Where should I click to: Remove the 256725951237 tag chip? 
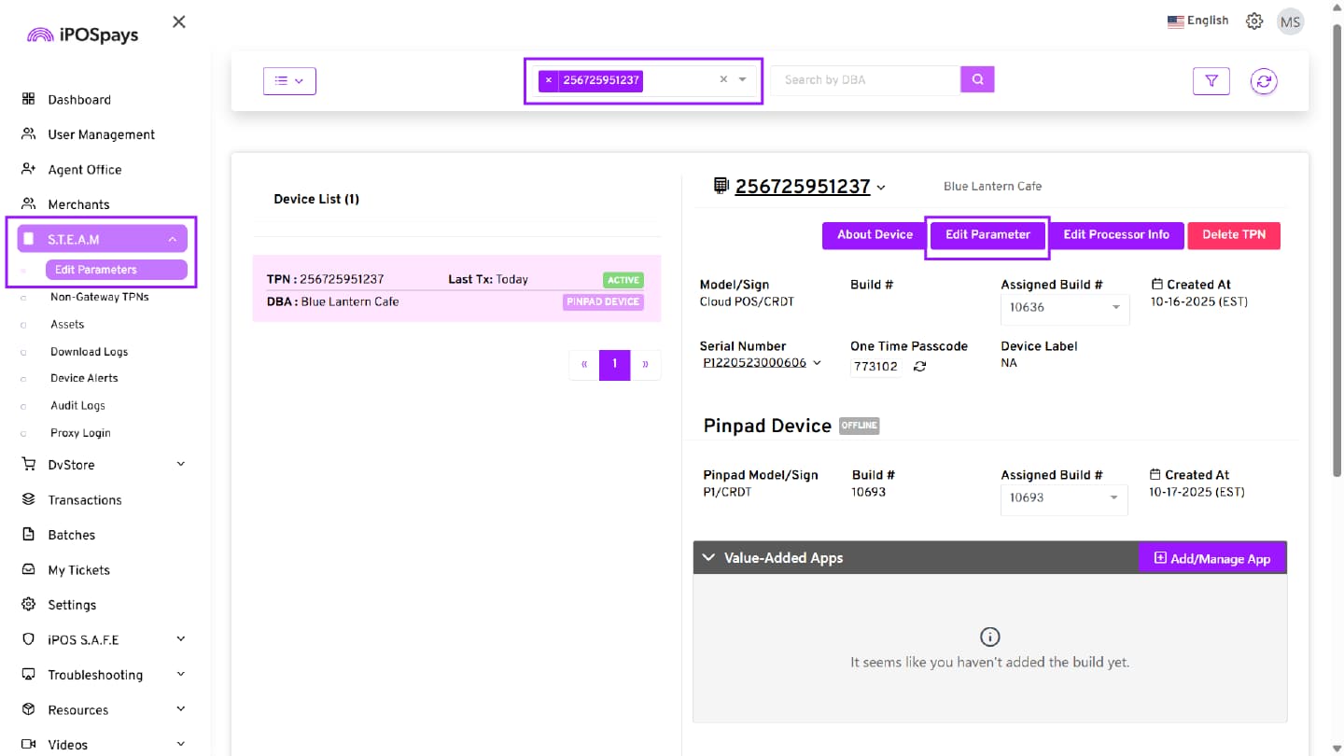coord(549,80)
